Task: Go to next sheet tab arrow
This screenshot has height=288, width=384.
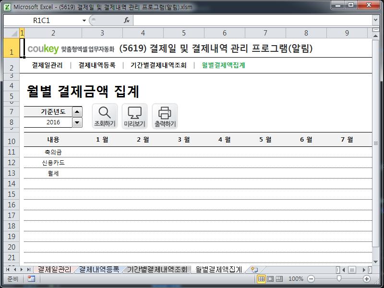Action: [22, 270]
